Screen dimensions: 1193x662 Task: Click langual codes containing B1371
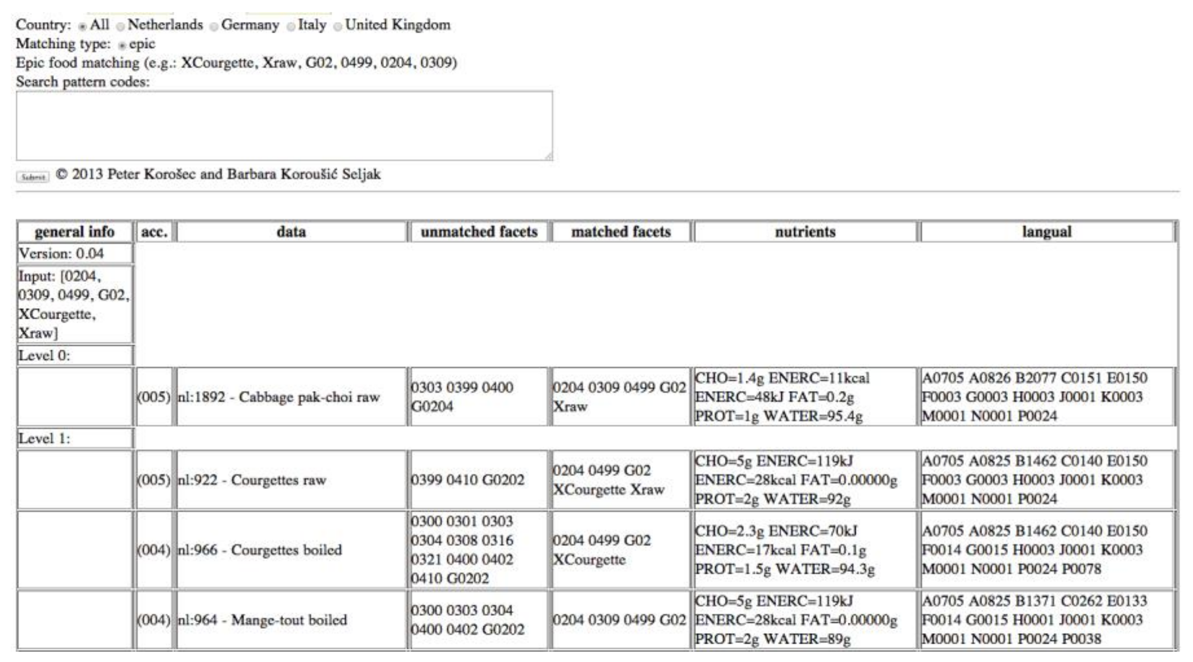[x=1047, y=620]
